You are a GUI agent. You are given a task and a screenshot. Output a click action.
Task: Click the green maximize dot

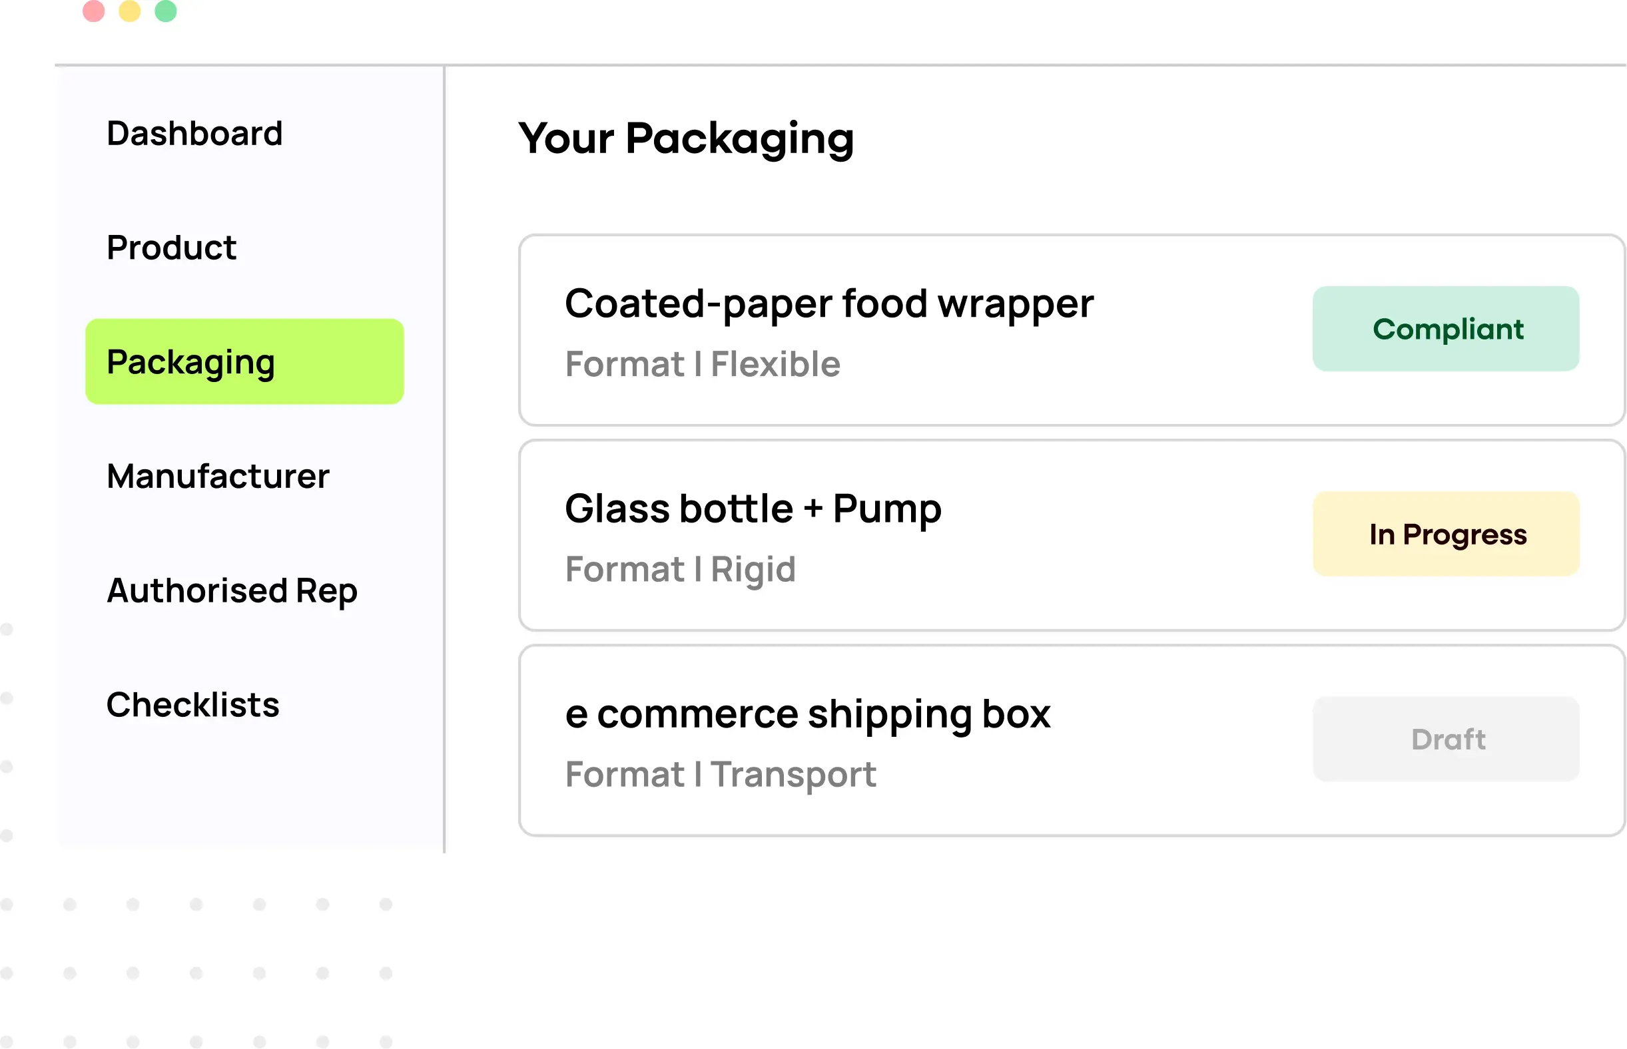[x=166, y=10]
